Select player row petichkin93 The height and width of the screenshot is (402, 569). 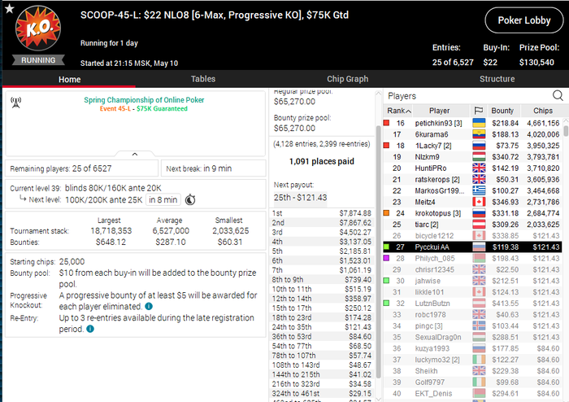(473, 123)
